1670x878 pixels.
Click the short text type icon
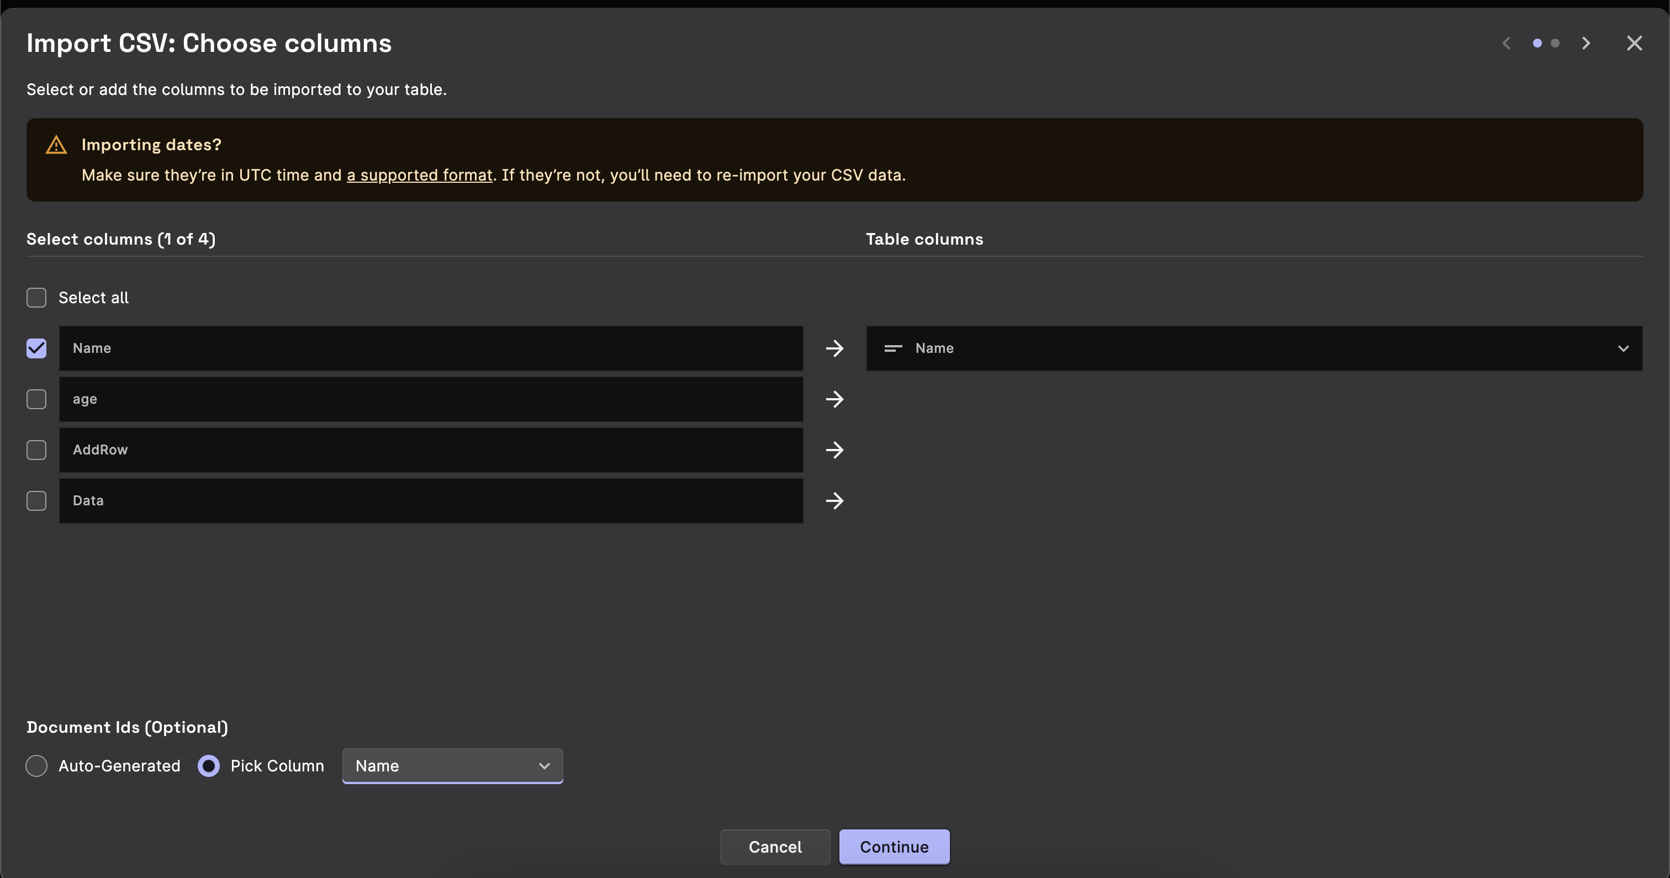point(894,348)
